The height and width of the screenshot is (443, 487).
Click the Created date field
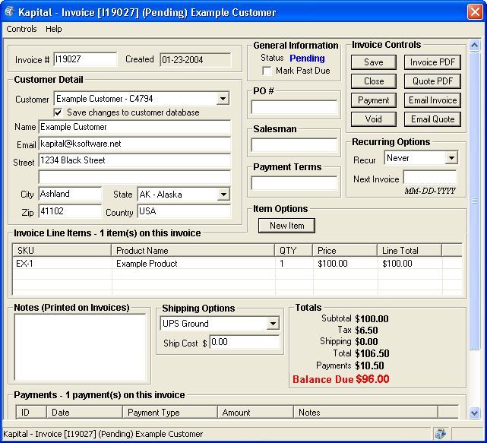tap(195, 59)
